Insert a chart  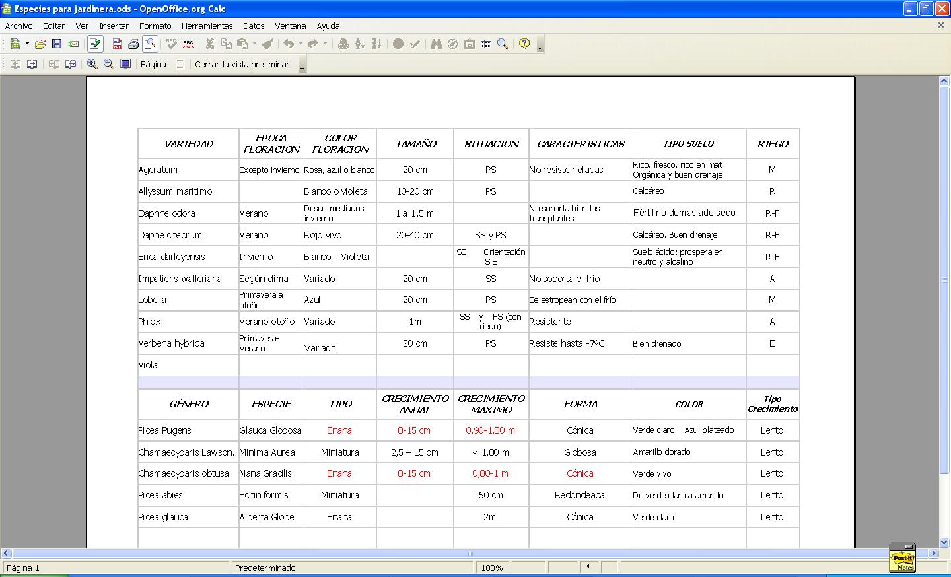[x=398, y=44]
